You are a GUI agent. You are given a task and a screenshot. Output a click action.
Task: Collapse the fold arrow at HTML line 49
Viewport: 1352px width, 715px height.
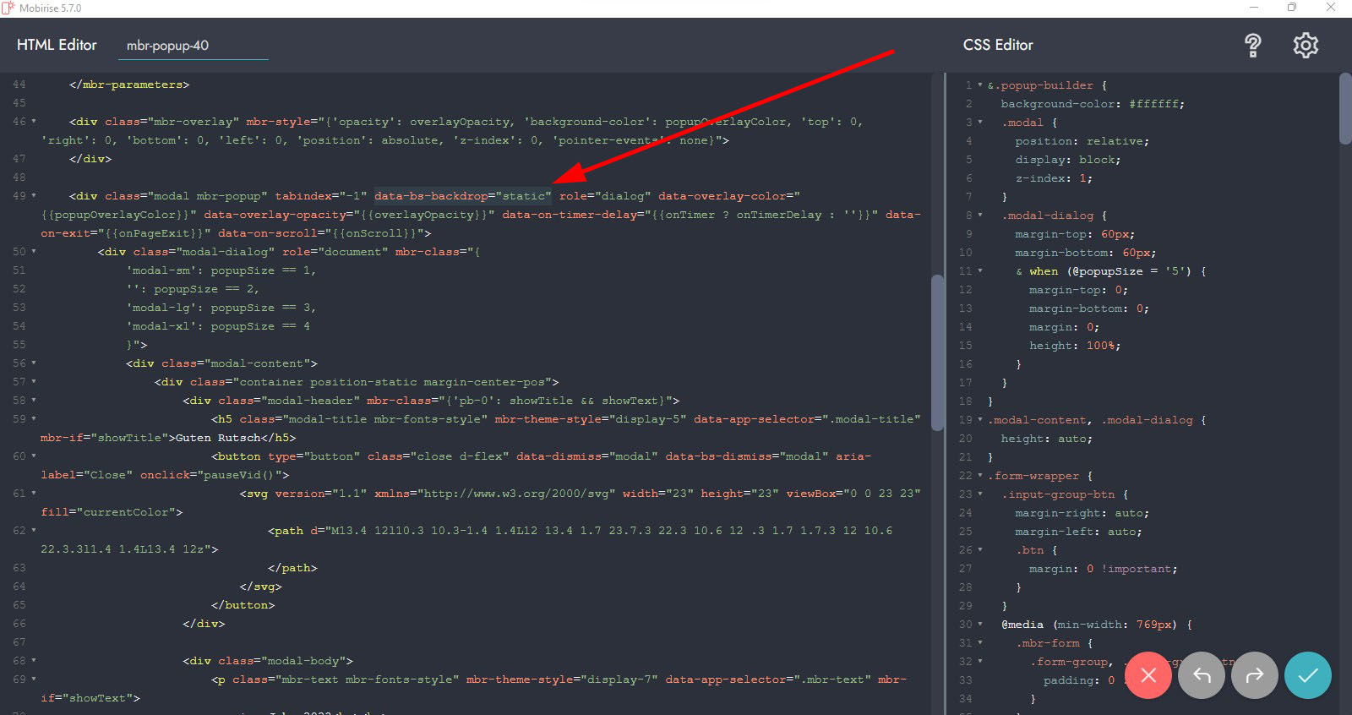click(x=34, y=196)
